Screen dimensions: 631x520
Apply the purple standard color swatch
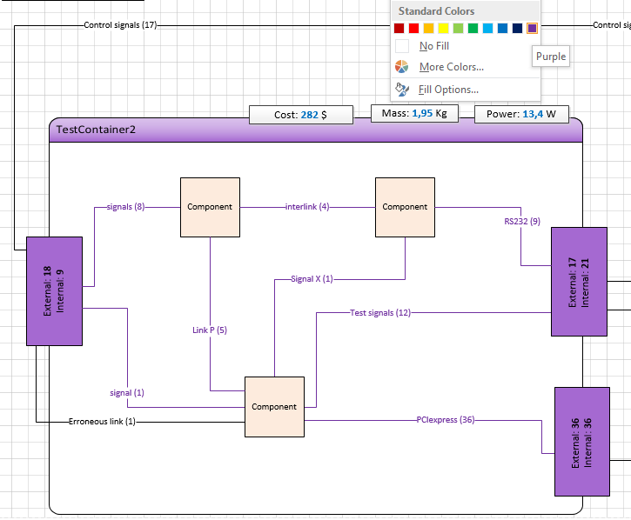532,28
